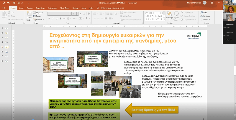Toggle Underline formatting
The width and height of the screenshot is (236, 120).
coord(56,19)
